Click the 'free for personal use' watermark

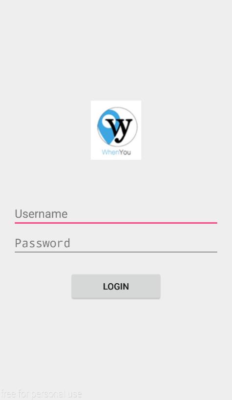coord(41,394)
